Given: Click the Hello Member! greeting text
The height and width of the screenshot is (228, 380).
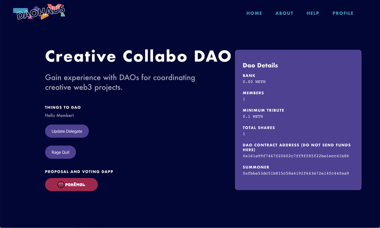Looking at the screenshot, I should (x=59, y=116).
